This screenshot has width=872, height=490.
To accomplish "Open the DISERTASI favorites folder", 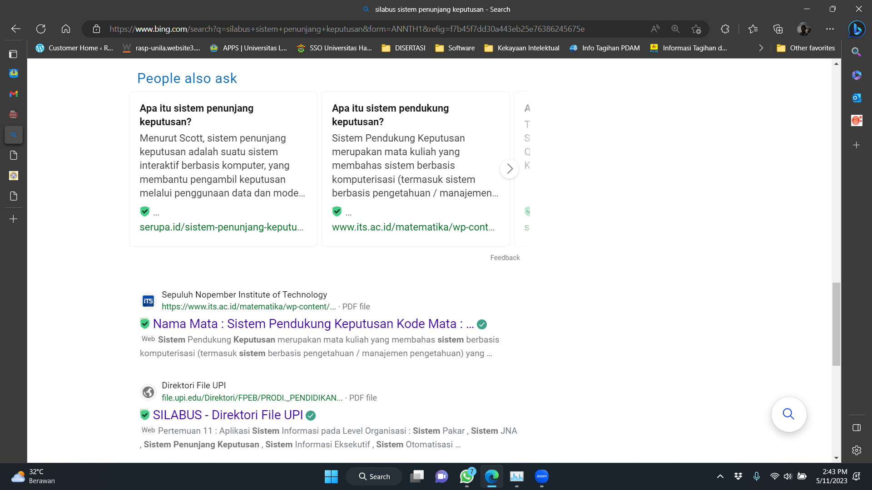I will pos(403,48).
